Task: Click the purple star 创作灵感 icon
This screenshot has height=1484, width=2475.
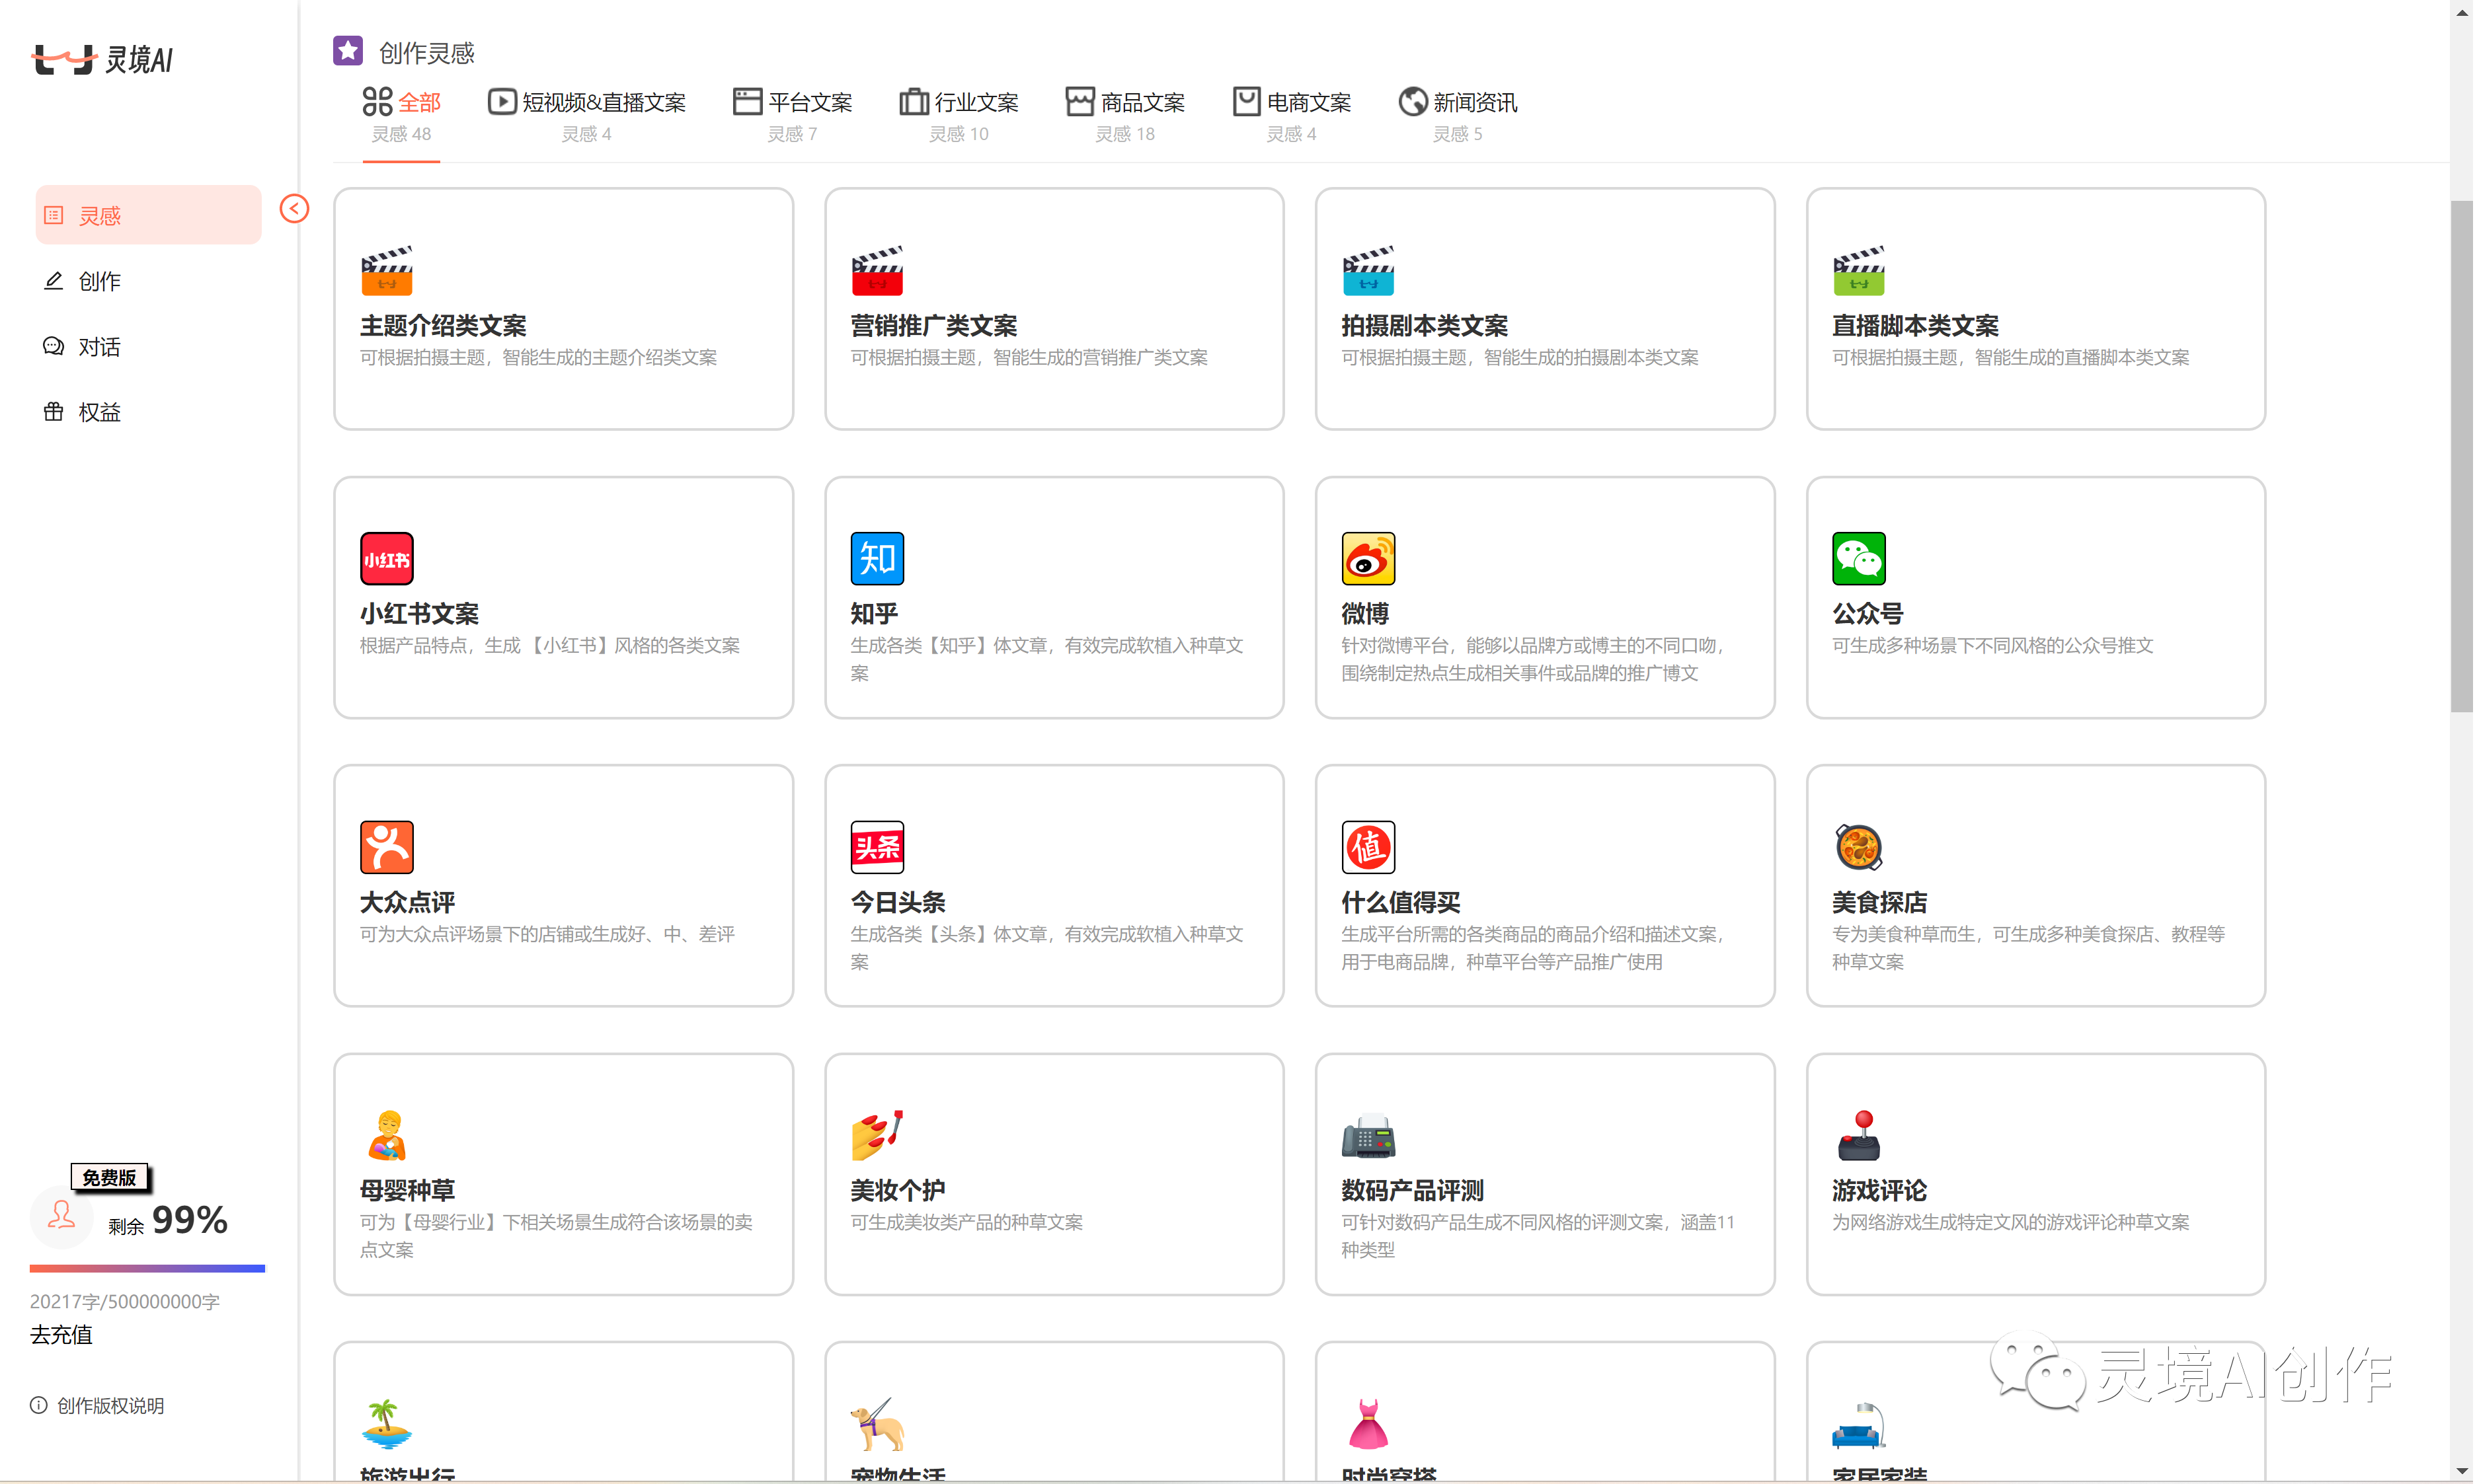Action: [x=348, y=50]
